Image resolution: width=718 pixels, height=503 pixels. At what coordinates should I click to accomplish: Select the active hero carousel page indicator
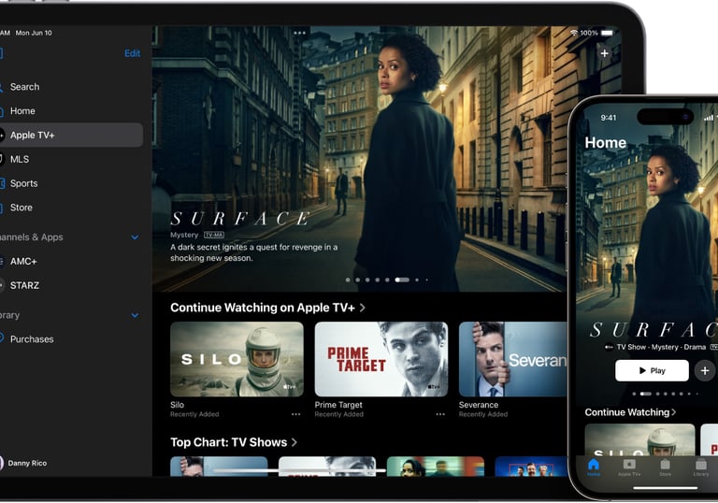click(402, 280)
